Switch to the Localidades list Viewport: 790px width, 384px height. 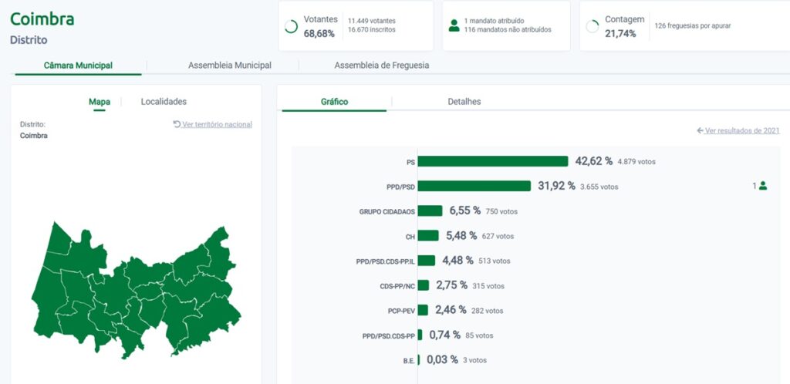pyautogui.click(x=164, y=102)
